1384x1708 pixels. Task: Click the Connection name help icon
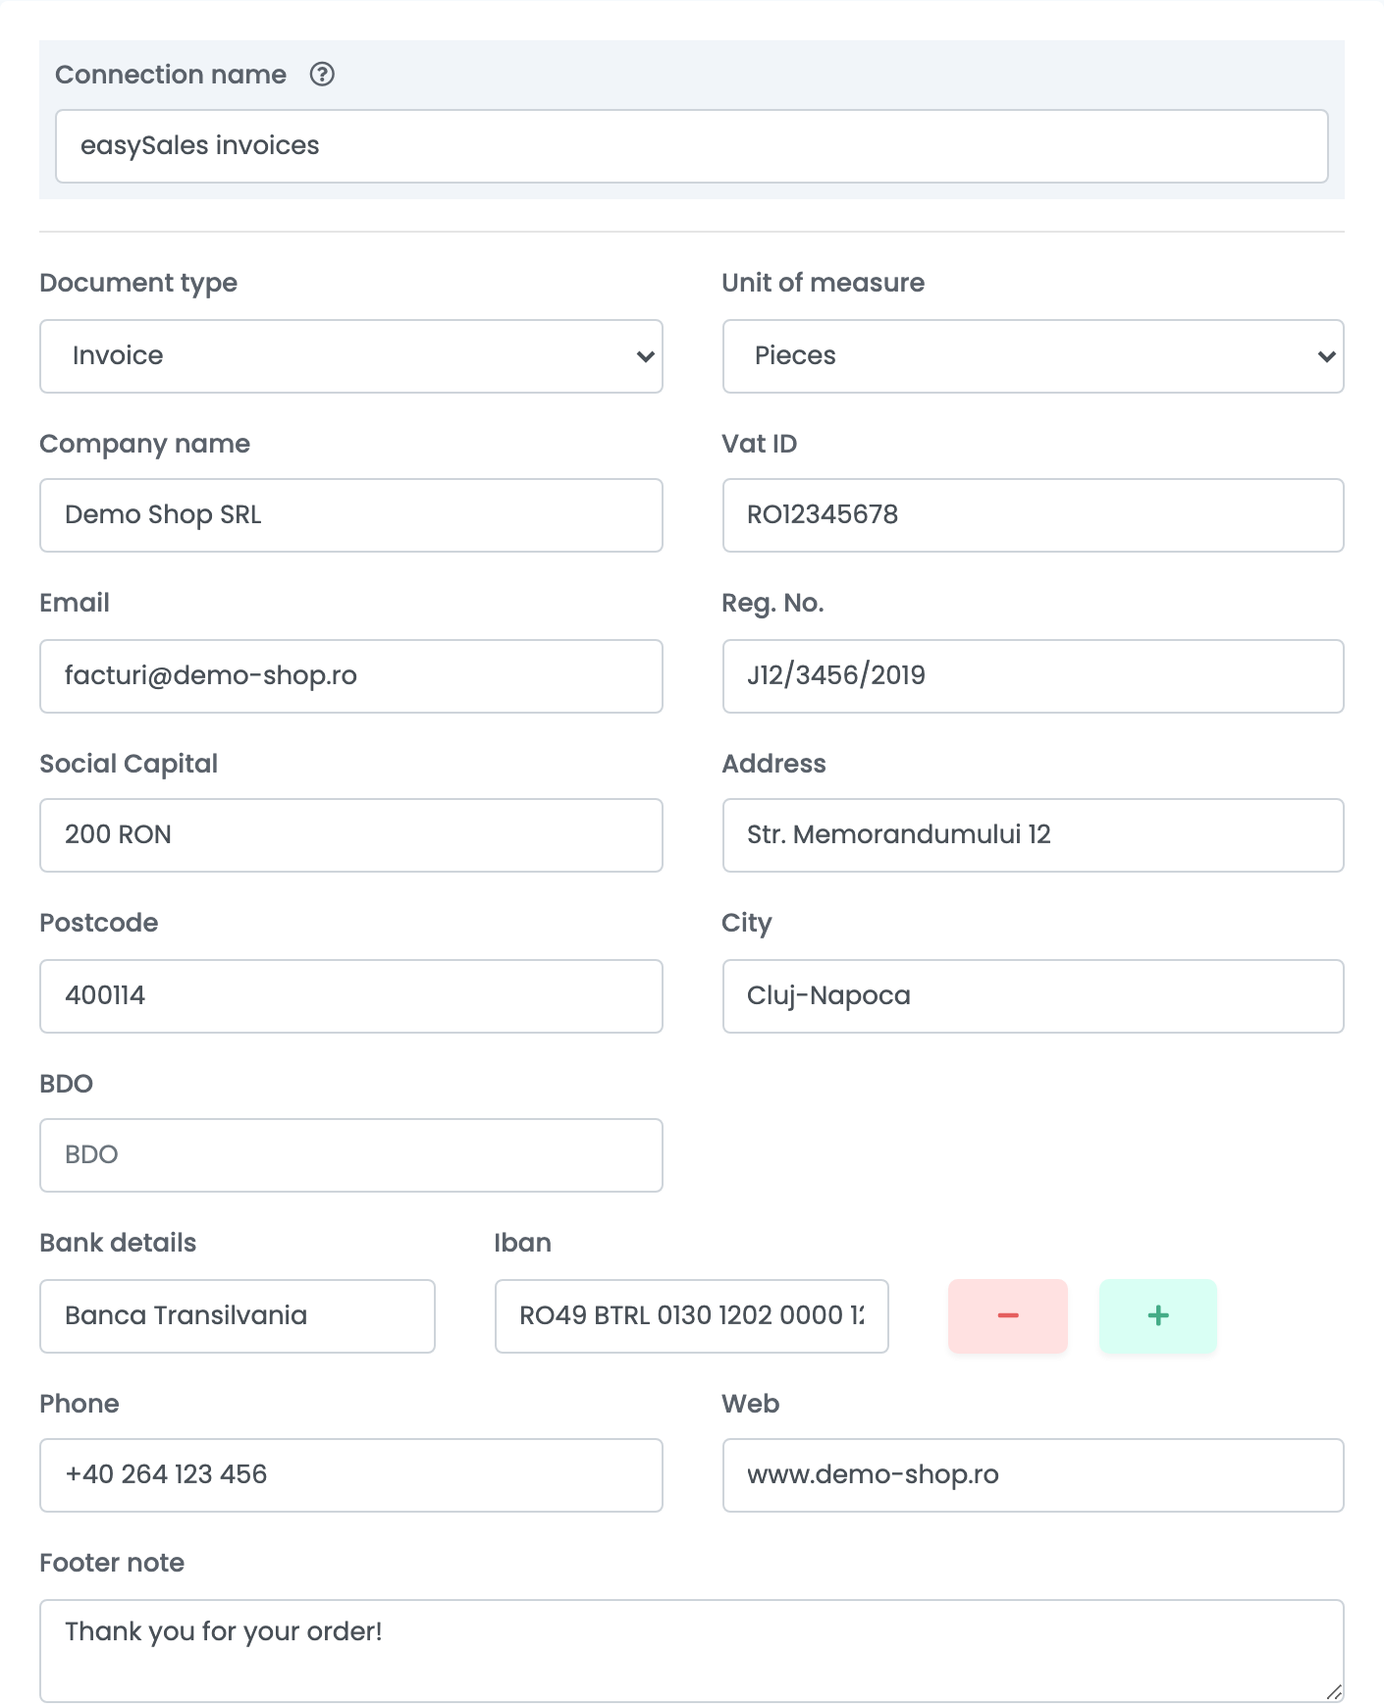pyautogui.click(x=322, y=75)
